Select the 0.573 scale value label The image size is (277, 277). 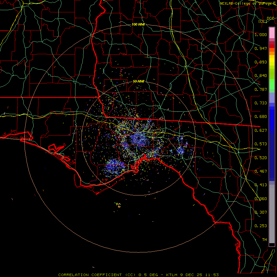click(x=261, y=144)
